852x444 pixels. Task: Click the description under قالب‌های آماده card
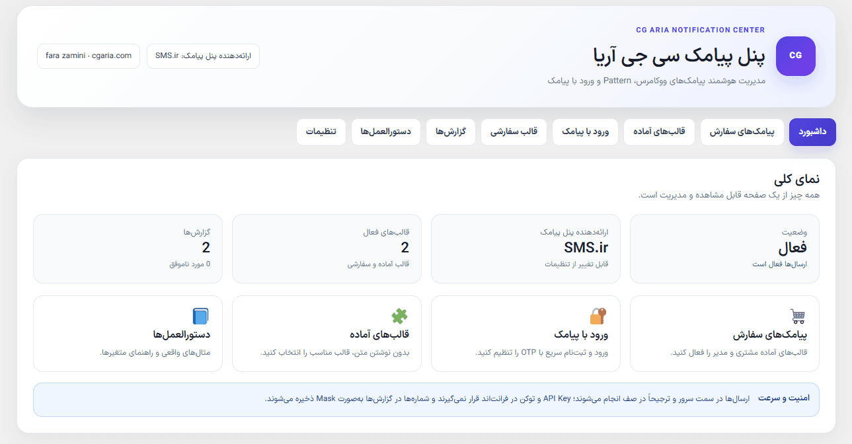(336, 353)
